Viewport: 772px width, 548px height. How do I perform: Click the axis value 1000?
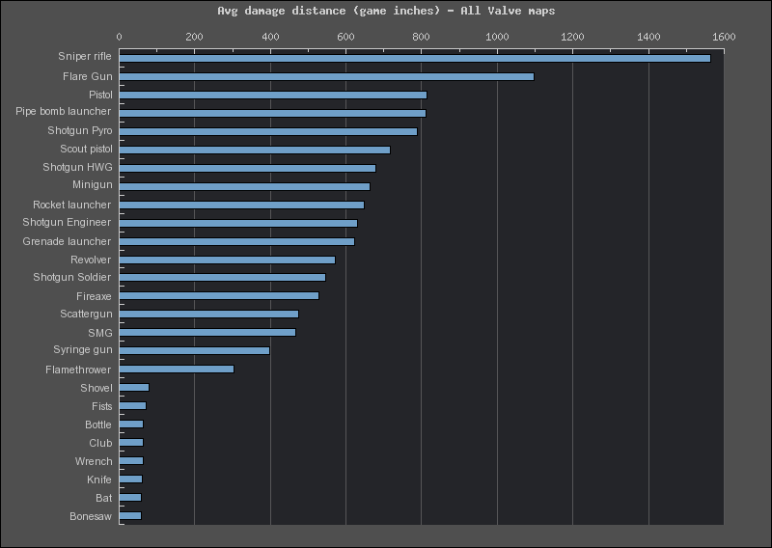click(497, 37)
